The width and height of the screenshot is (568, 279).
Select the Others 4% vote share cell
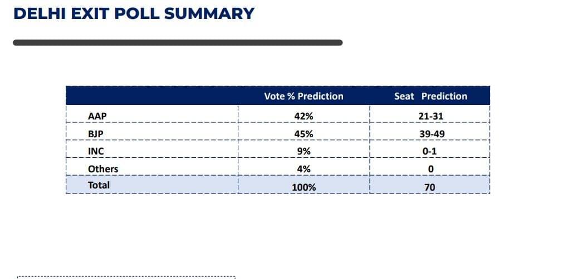303,168
